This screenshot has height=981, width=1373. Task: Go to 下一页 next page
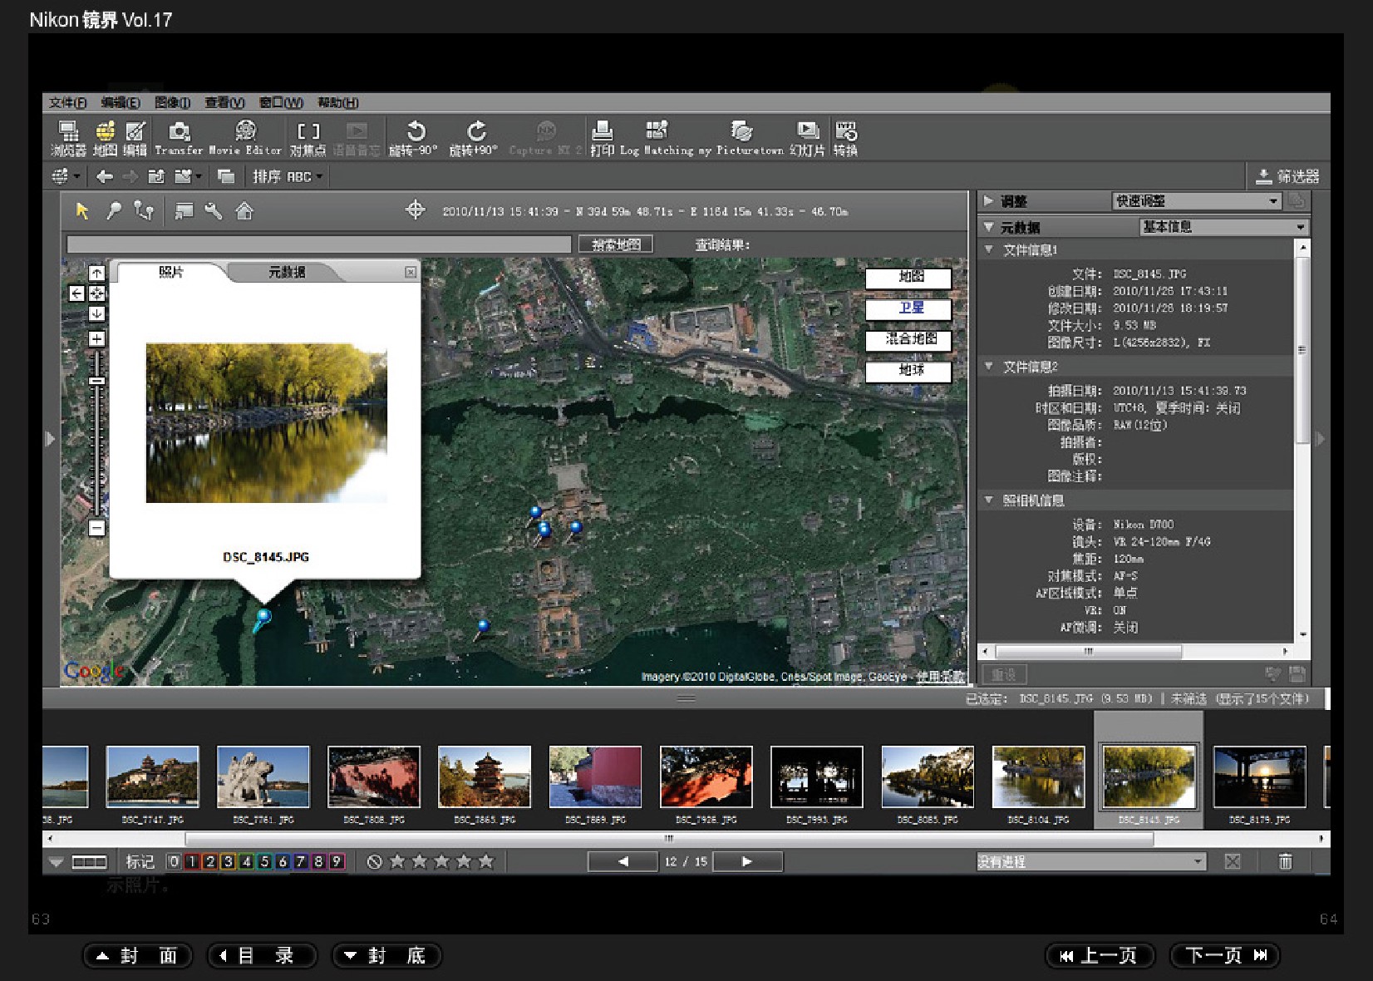(1225, 955)
